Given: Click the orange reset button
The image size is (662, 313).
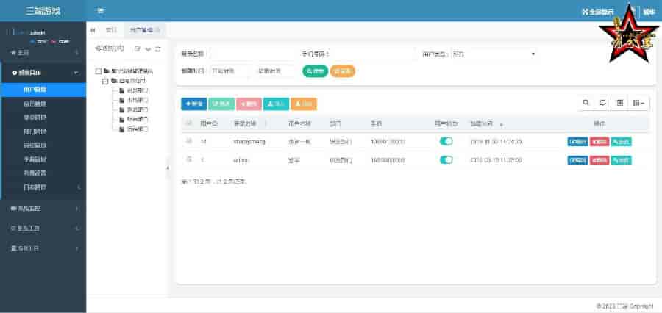Looking at the screenshot, I should coord(342,71).
